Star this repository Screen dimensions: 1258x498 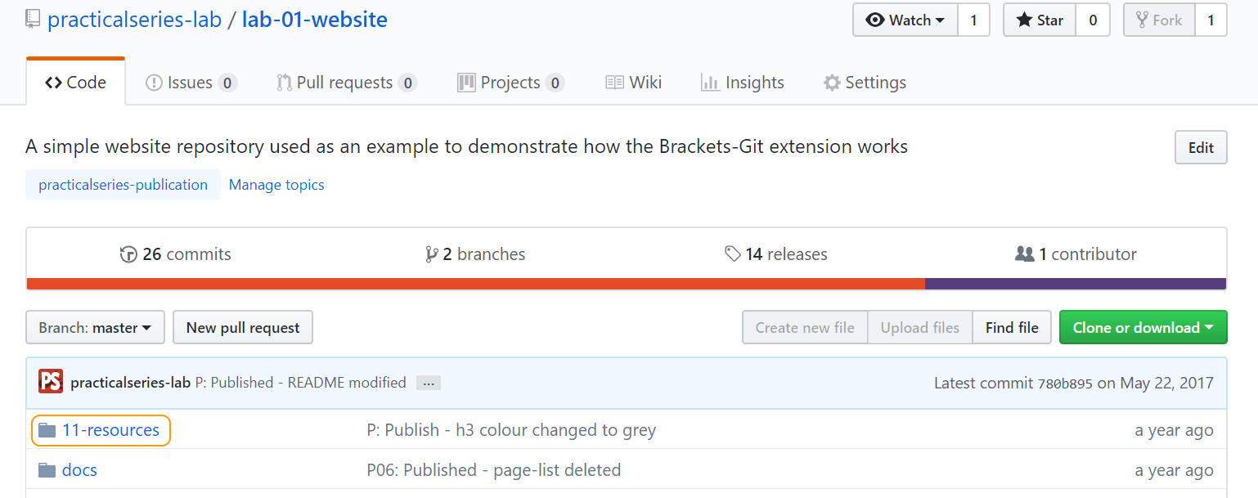coord(1040,20)
